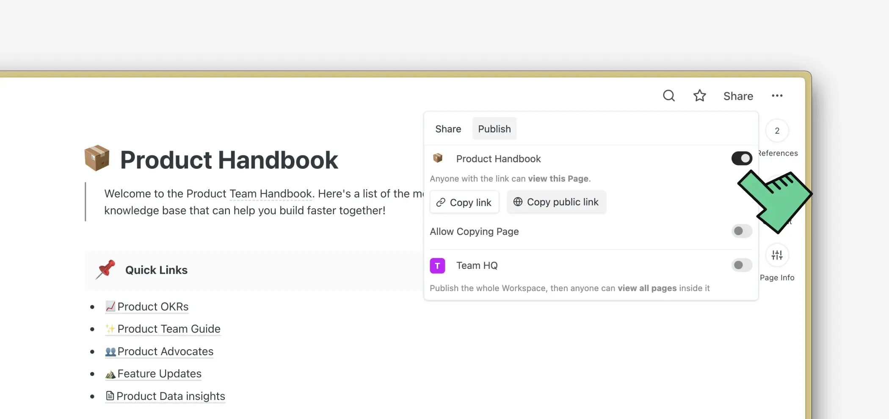Click the Team Handbook inline link

coord(270,193)
